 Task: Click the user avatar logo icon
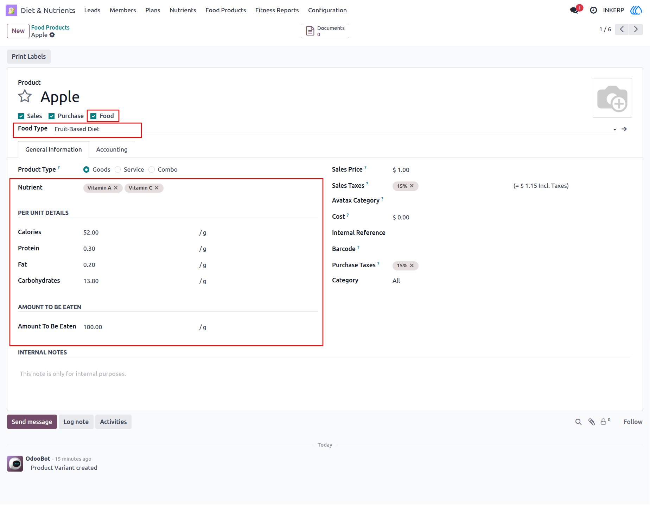tap(636, 10)
